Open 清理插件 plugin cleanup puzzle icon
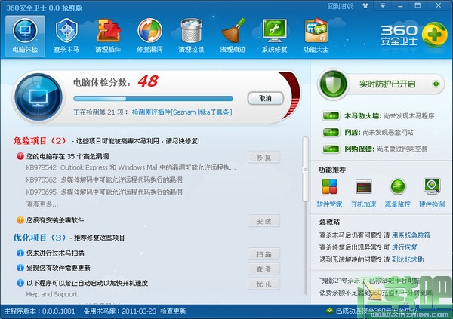 [x=108, y=36]
